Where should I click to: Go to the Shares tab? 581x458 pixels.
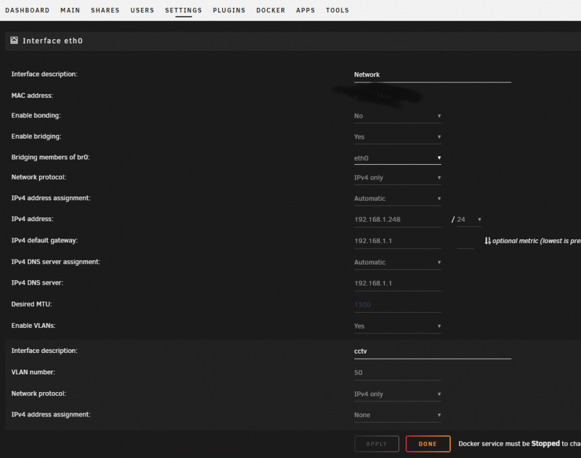tap(105, 10)
